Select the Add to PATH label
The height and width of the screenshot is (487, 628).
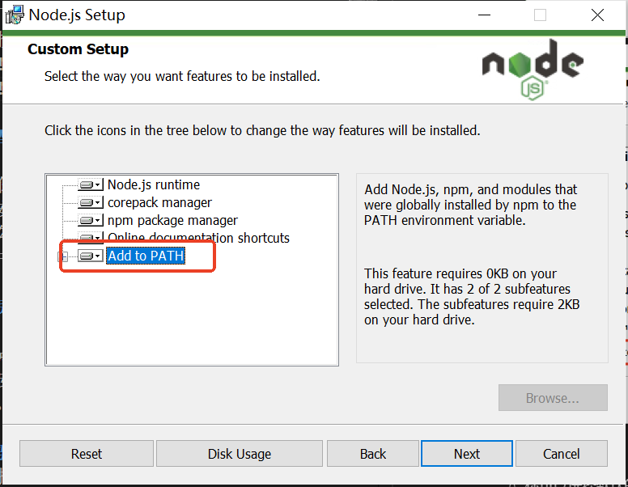click(146, 256)
